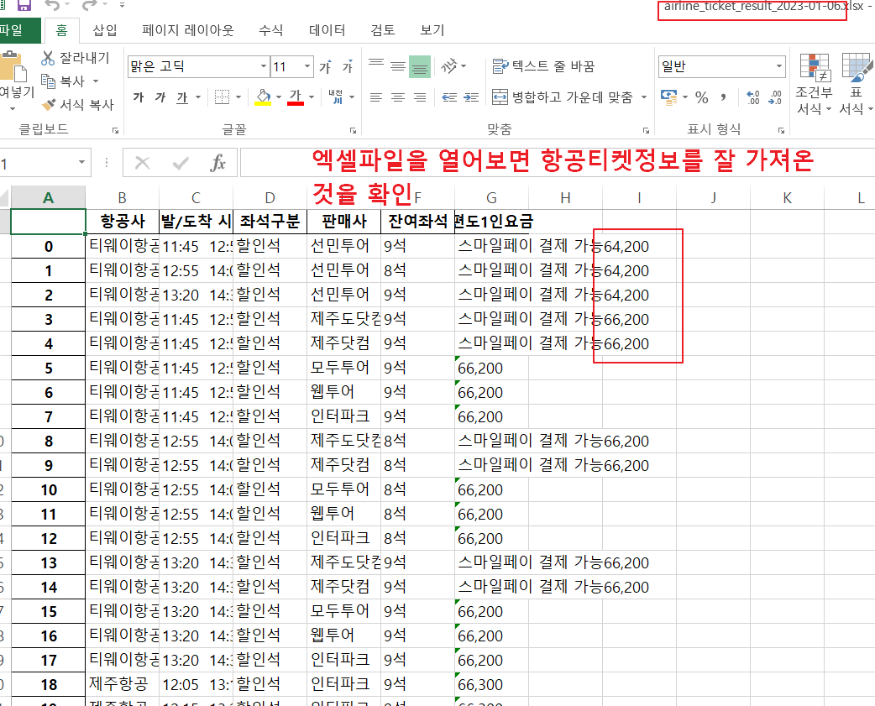Click the Cut (잘라내기) scissors icon

(x=48, y=57)
